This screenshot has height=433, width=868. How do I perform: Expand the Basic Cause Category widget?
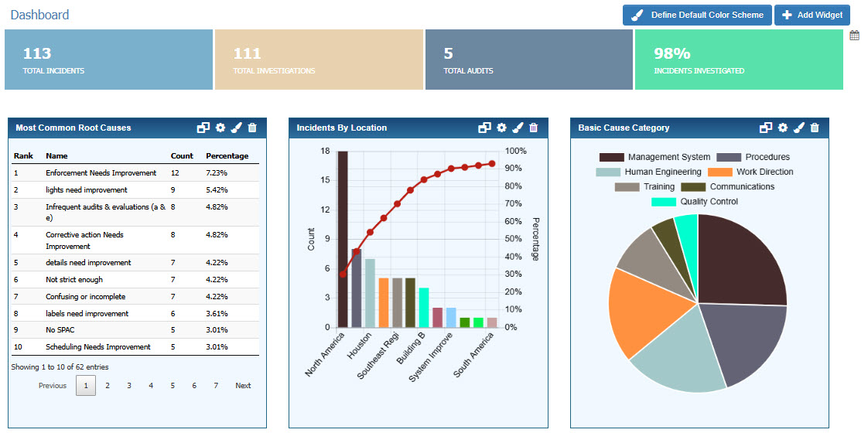[766, 128]
